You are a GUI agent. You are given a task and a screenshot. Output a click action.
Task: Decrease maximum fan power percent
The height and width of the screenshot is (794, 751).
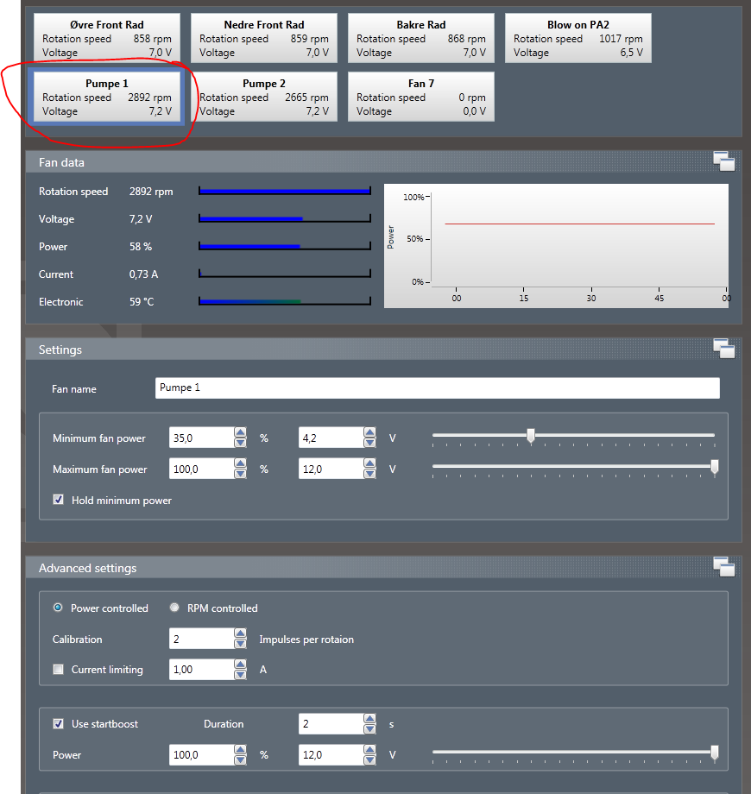(240, 474)
